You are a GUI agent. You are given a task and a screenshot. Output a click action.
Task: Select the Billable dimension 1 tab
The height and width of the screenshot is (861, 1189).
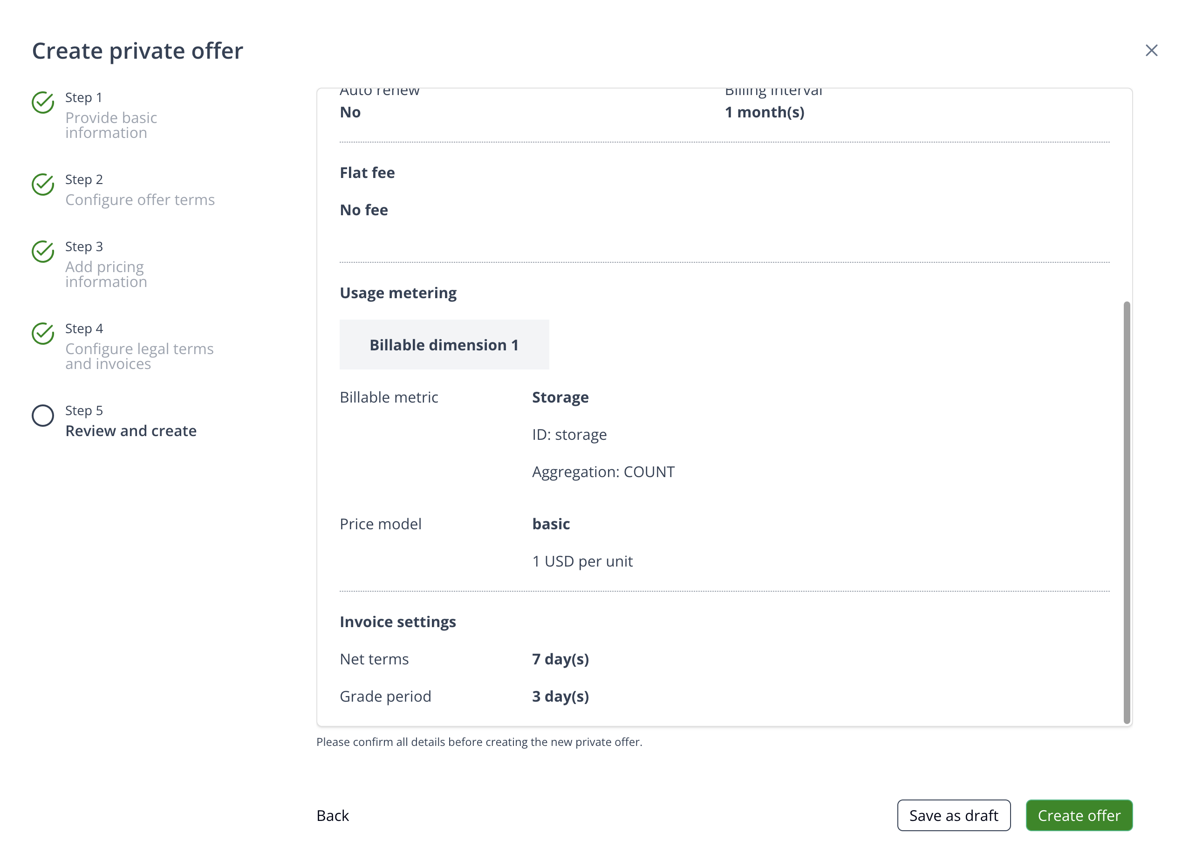coord(444,345)
